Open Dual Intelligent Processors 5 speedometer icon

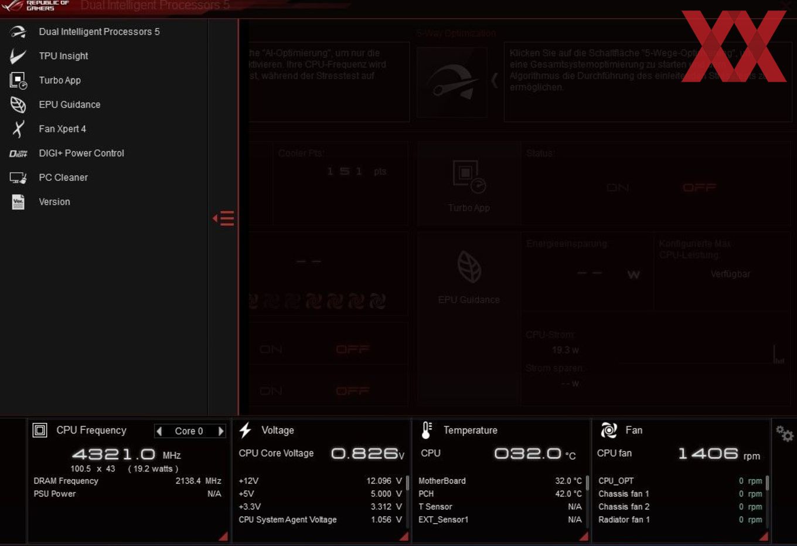point(18,32)
